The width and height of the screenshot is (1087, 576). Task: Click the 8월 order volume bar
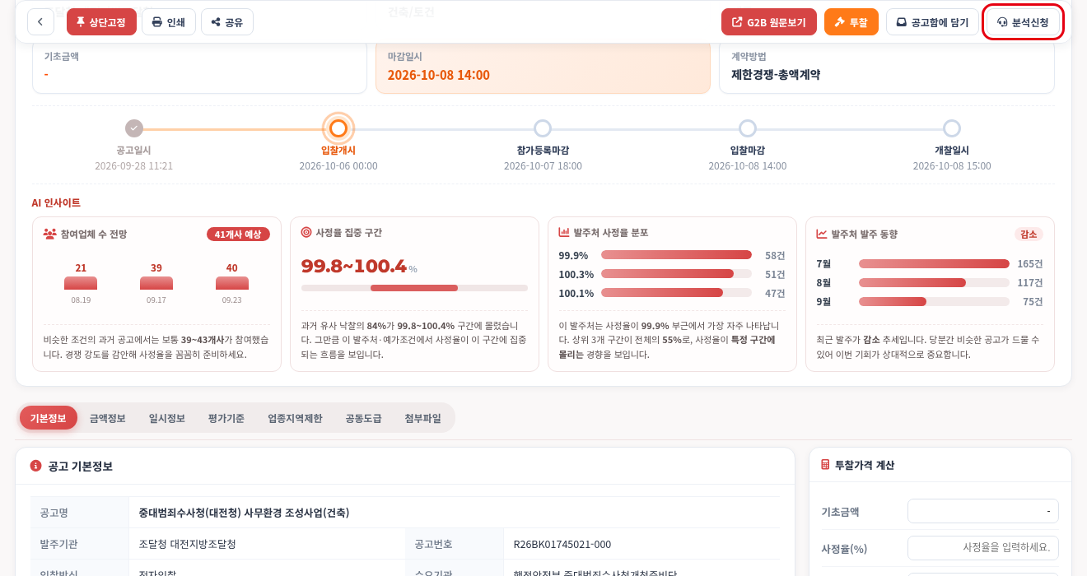coord(934,283)
